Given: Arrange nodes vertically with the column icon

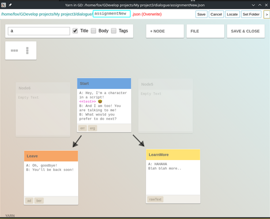Looking at the screenshot, I should tap(27, 50).
